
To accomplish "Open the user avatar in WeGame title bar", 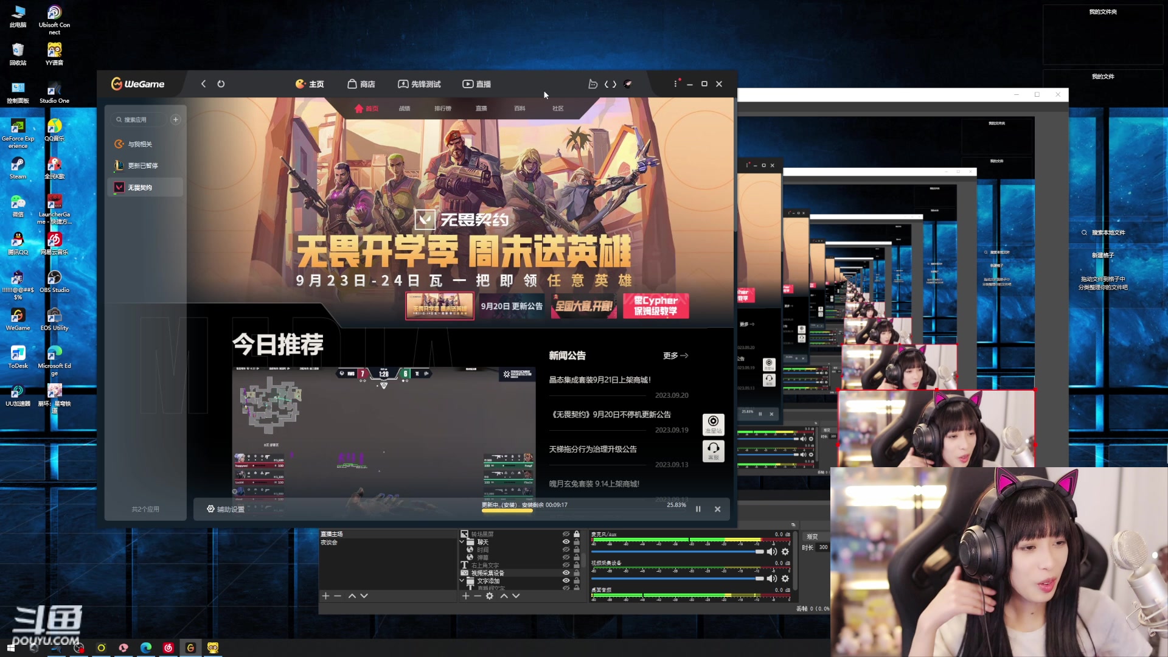I will [628, 84].
